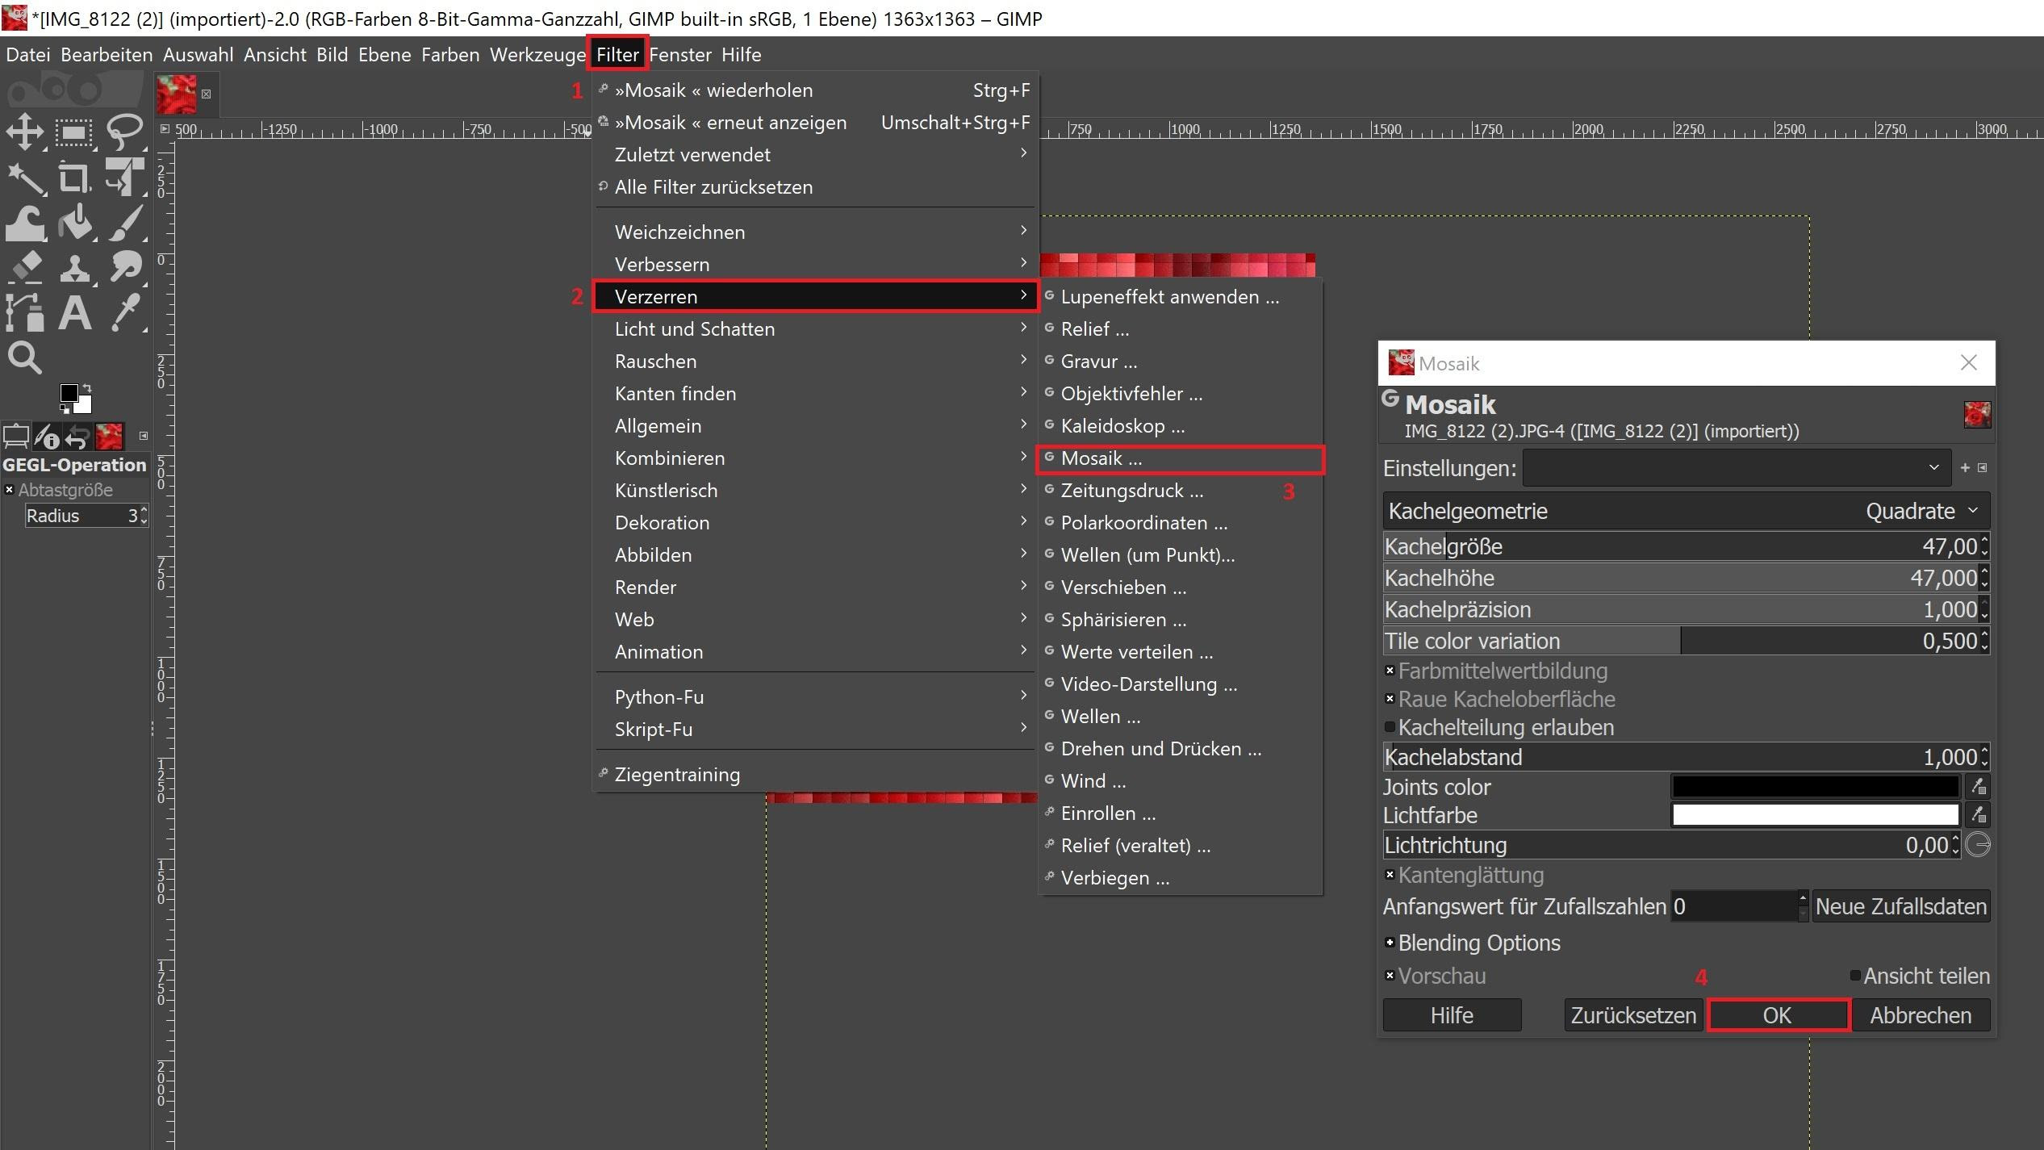Open the Images tab in left dock
The image size is (2044, 1150).
click(109, 437)
